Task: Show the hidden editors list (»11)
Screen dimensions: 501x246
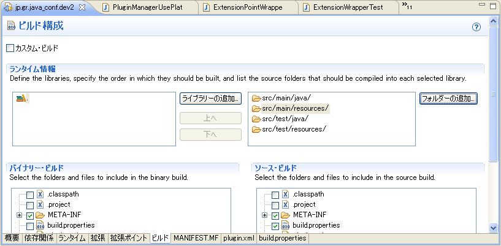Action: [x=407, y=5]
